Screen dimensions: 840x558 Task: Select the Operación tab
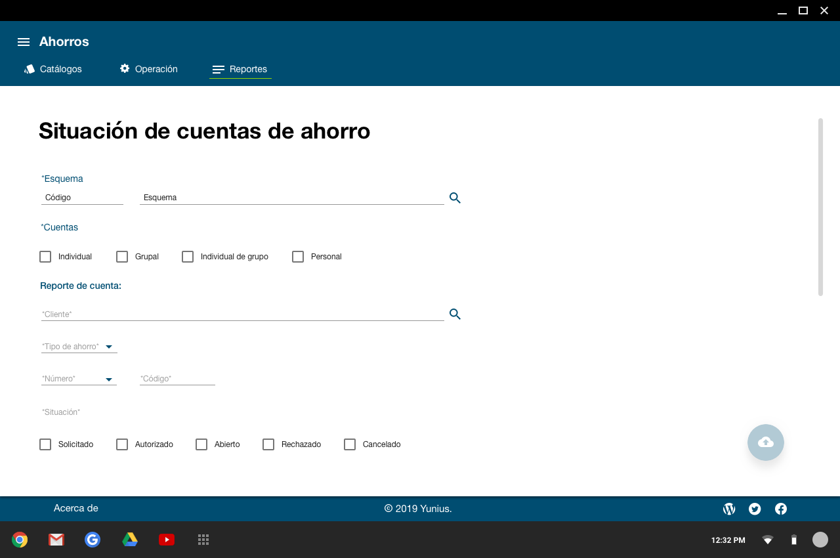click(x=149, y=69)
